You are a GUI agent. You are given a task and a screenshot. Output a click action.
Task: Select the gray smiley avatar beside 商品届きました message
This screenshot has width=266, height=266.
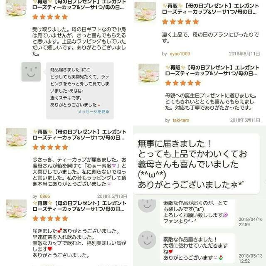(x=31, y=72)
